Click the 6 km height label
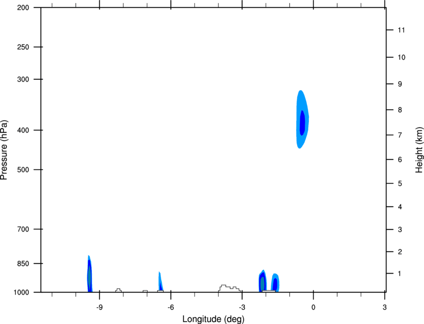Image resolution: width=424 pixels, height=324 pixels. (x=400, y=160)
